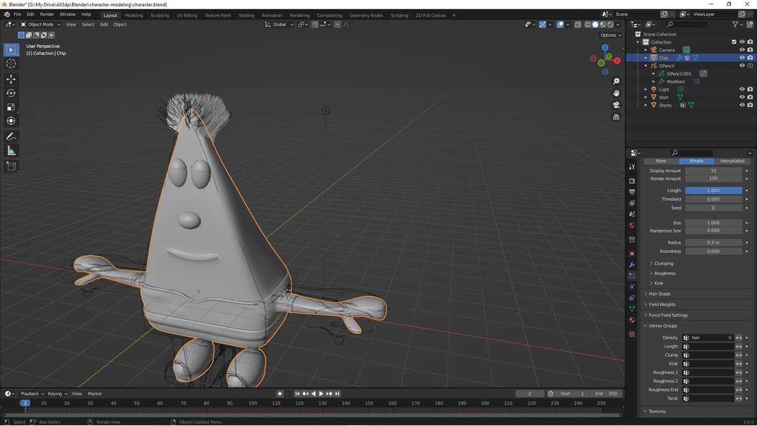757x426 pixels.
Task: Toggle proportional editing in viewport header
Action: pos(337,25)
